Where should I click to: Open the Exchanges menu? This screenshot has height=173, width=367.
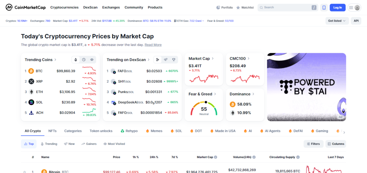click(111, 8)
